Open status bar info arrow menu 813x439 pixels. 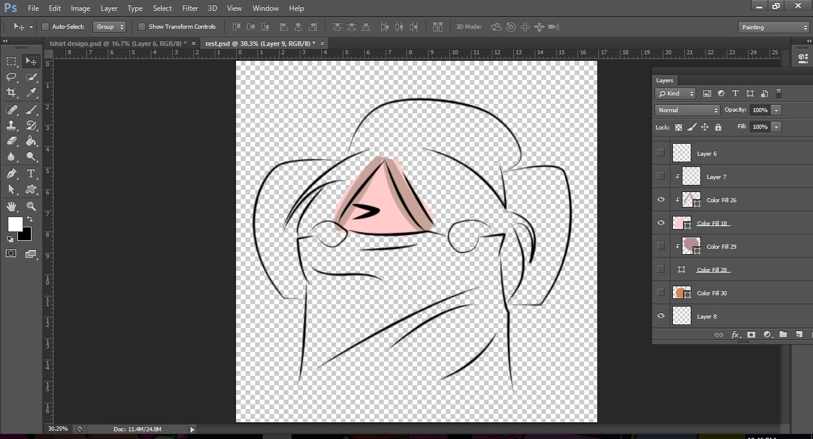pos(192,429)
